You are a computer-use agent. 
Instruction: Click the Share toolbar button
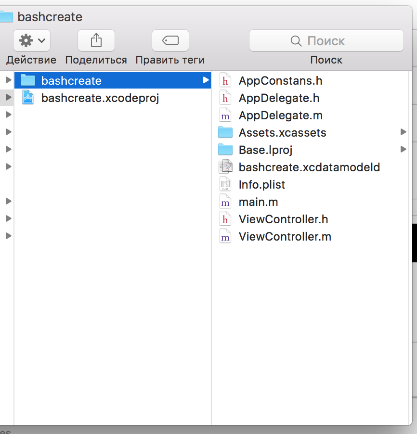click(x=96, y=40)
